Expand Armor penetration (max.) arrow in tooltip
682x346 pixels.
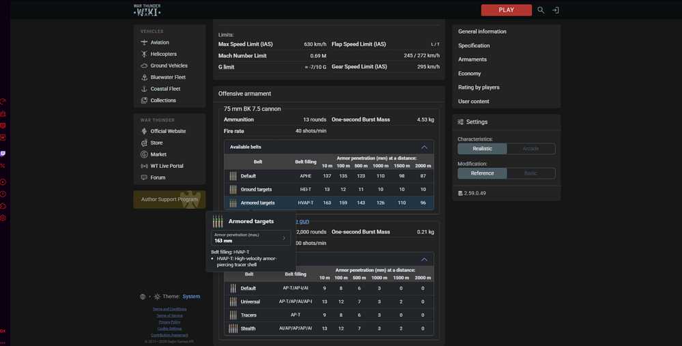(284, 238)
